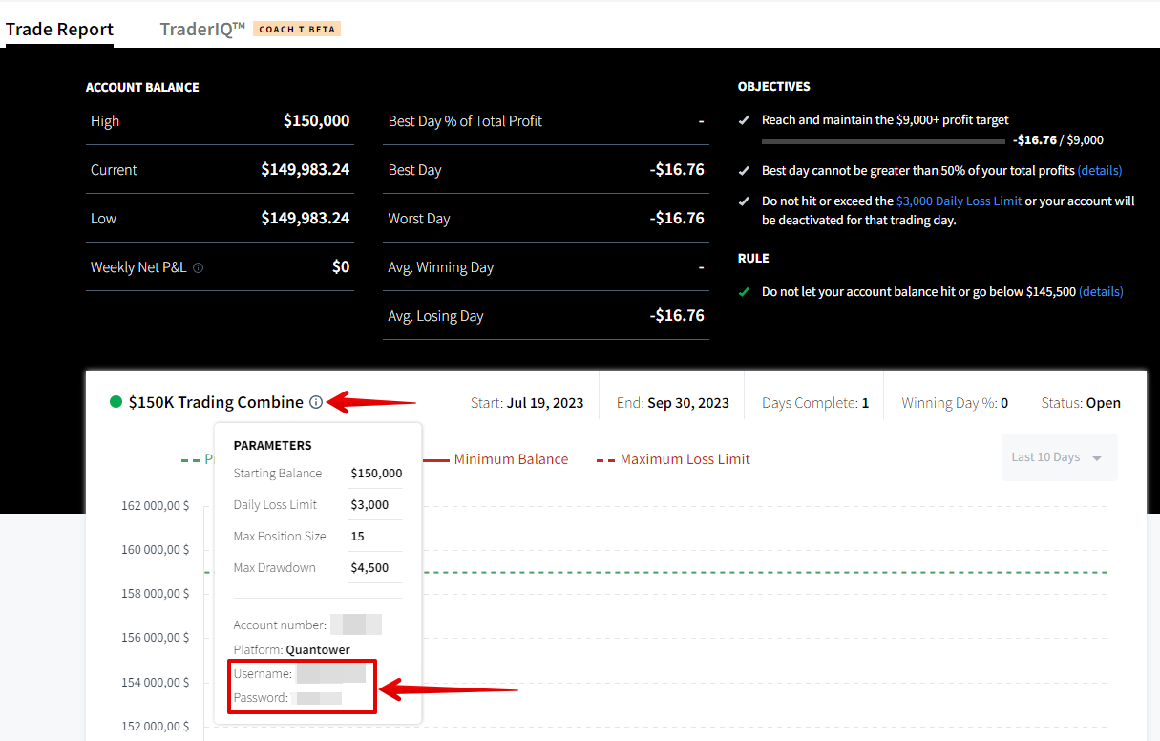Open the Last 10 Days dropdown

tap(1058, 457)
